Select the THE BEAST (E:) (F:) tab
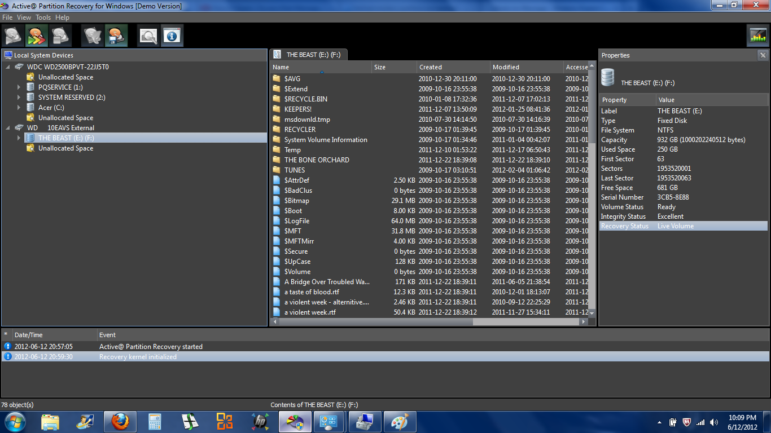 (x=309, y=55)
